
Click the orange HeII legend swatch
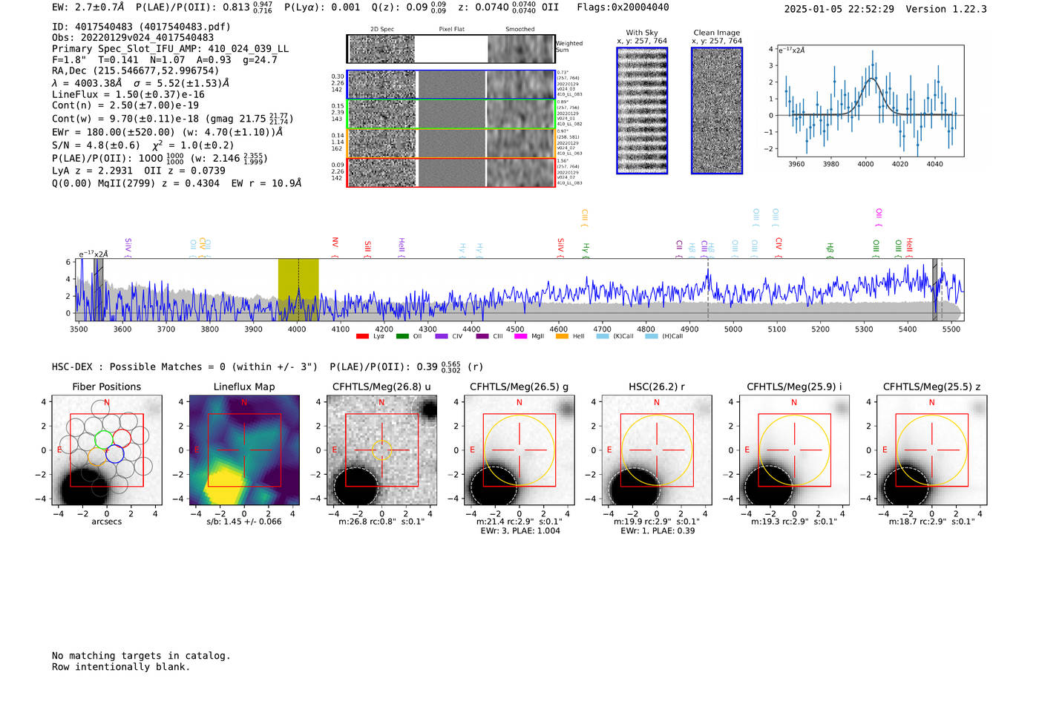(x=562, y=337)
